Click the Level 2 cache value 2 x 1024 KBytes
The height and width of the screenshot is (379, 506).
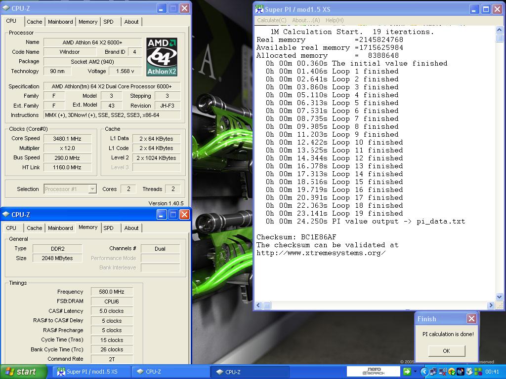point(156,158)
